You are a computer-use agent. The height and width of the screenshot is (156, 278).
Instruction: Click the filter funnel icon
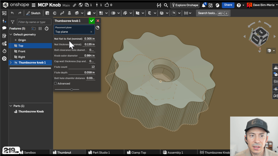(x=13, y=22)
